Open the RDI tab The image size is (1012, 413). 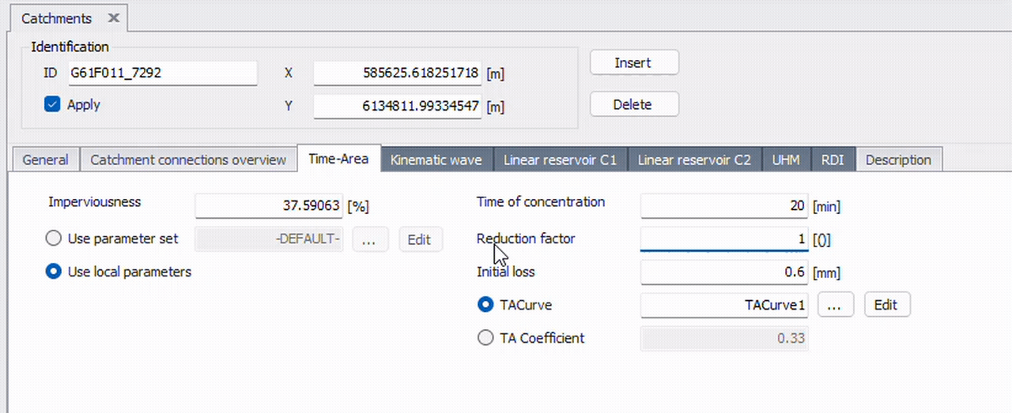833,160
